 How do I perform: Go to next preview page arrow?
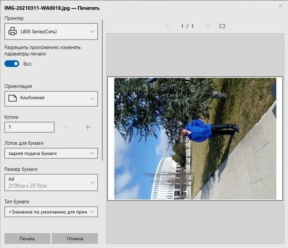click(206, 26)
